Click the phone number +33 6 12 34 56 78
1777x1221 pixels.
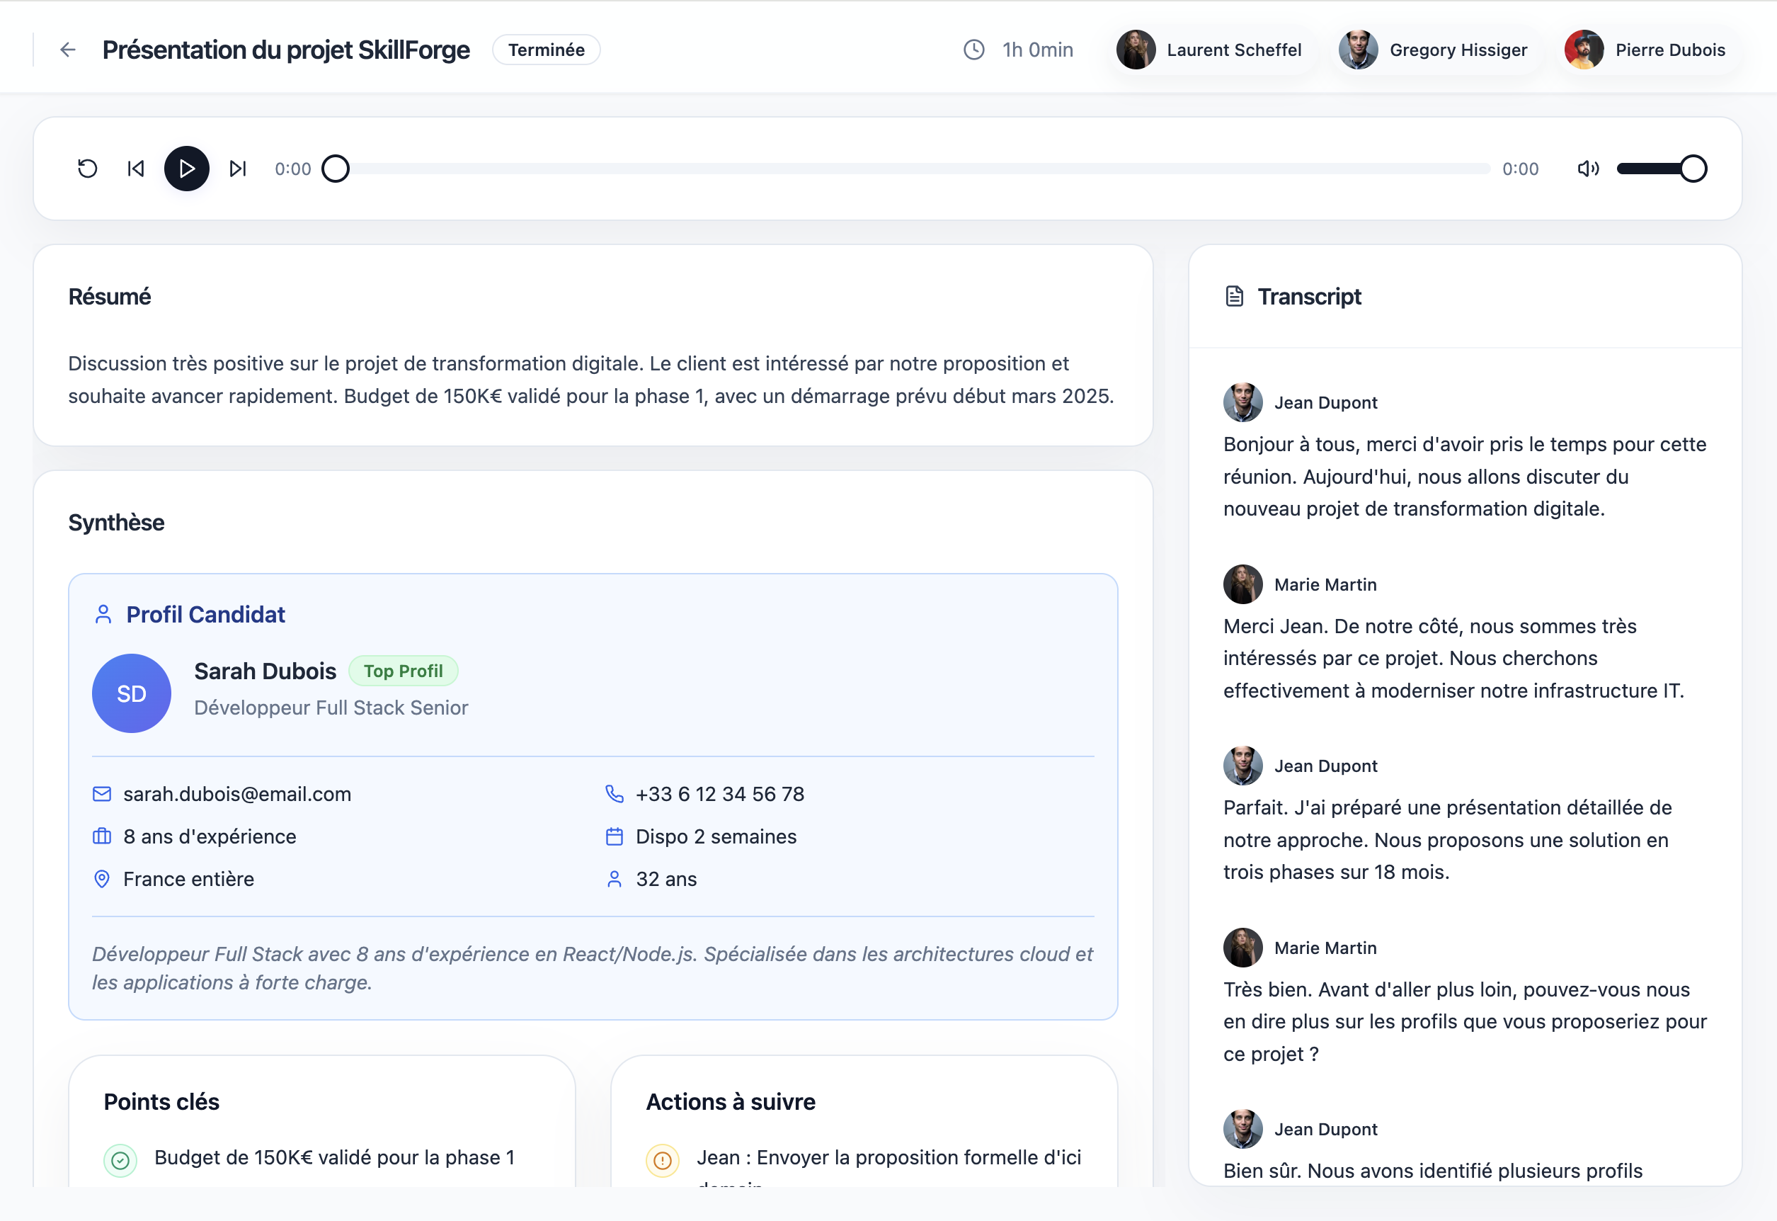[x=719, y=794]
